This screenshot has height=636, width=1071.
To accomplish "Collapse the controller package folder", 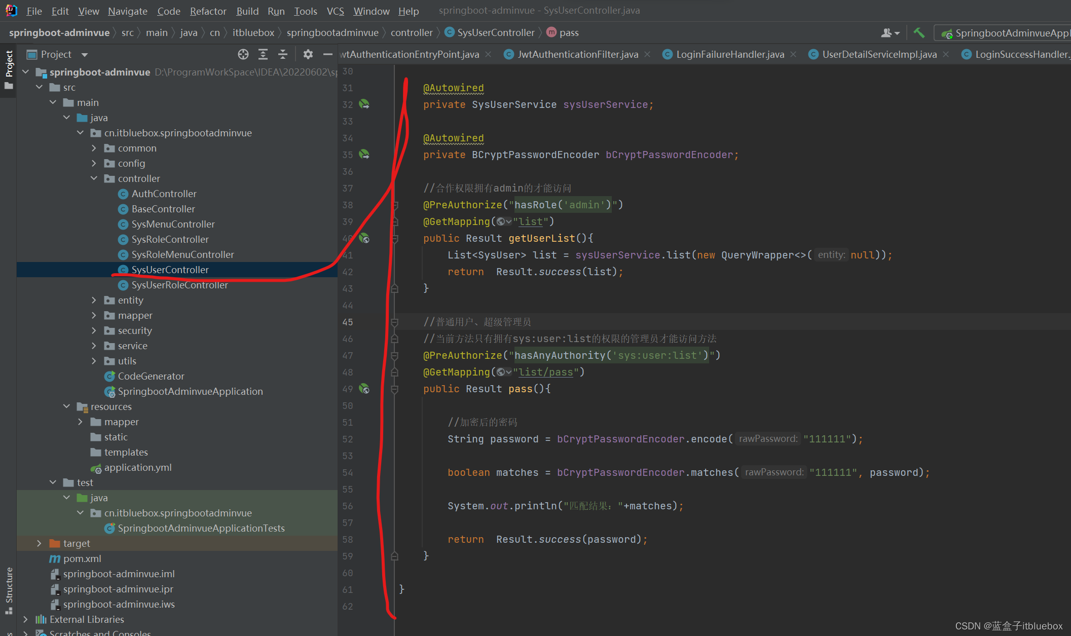I will [x=94, y=178].
